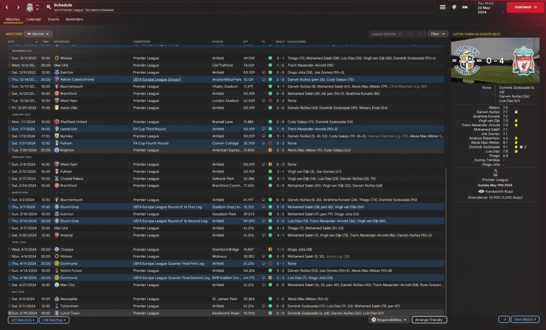Click the Newcastle badge in the fixture list
Screen dimensions: 546x330
pos(57,299)
